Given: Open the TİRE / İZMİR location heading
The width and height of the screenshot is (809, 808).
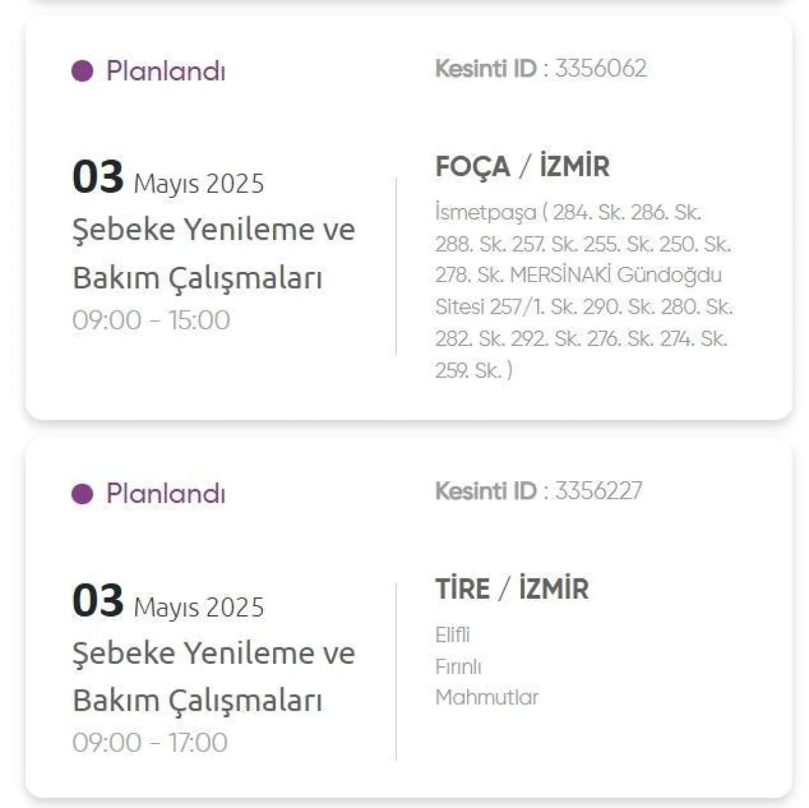Looking at the screenshot, I should [512, 589].
